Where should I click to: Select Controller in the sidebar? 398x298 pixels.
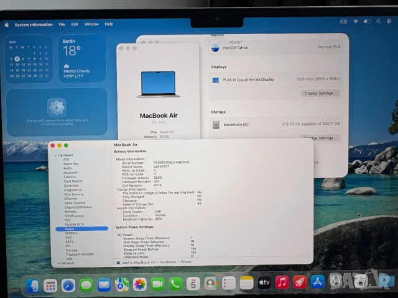(x=72, y=186)
